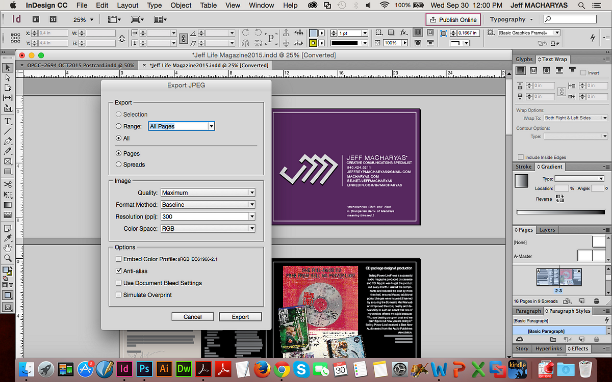Viewport: 612px width, 382px height.
Task: Select the Spreads radio button
Action: (119, 165)
